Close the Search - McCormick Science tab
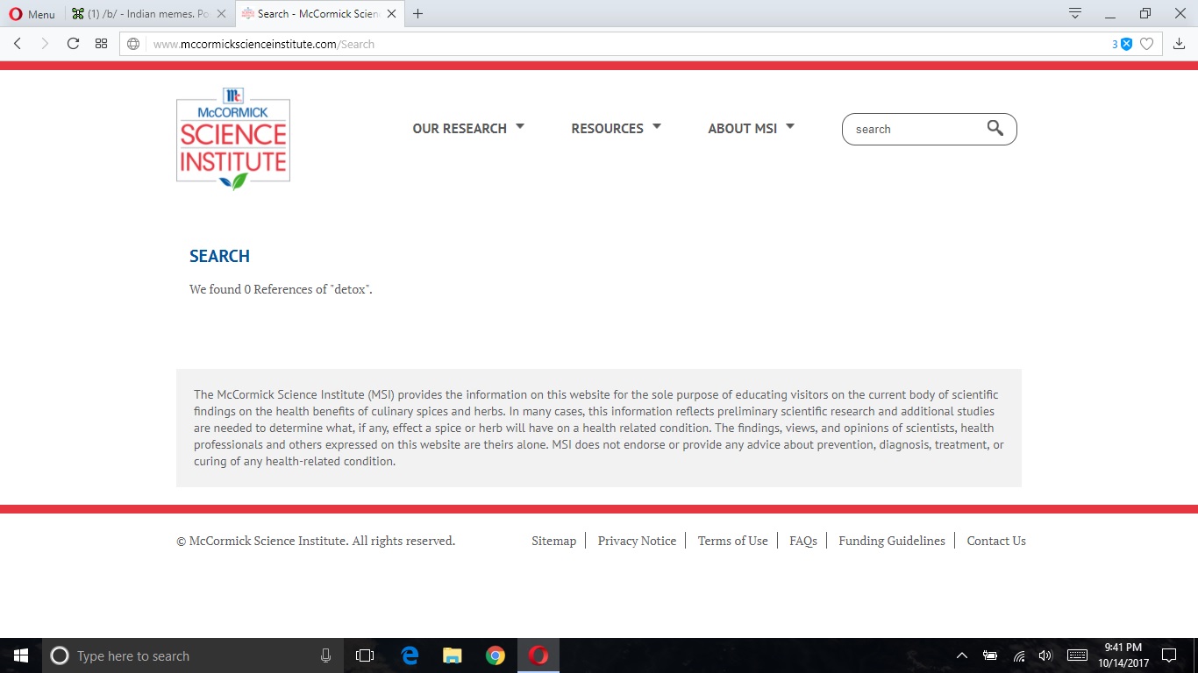 pyautogui.click(x=391, y=14)
